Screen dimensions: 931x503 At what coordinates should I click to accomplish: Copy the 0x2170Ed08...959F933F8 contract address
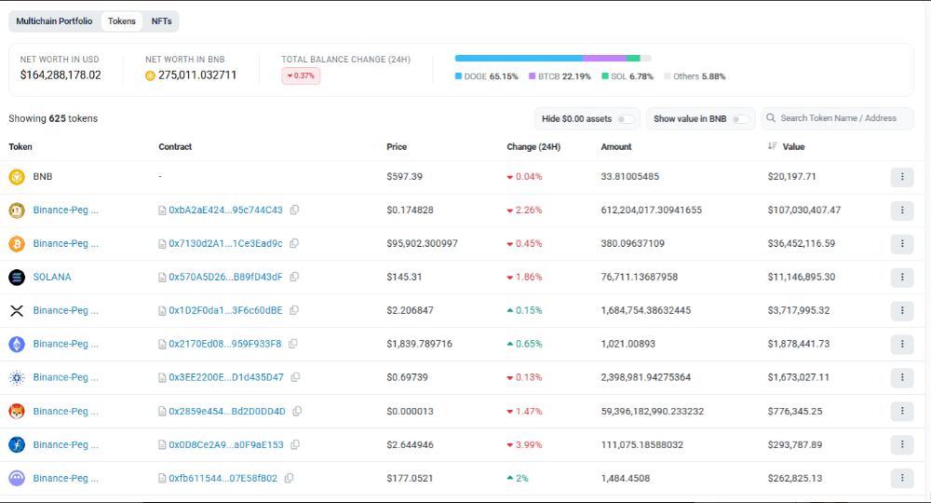pyautogui.click(x=292, y=344)
